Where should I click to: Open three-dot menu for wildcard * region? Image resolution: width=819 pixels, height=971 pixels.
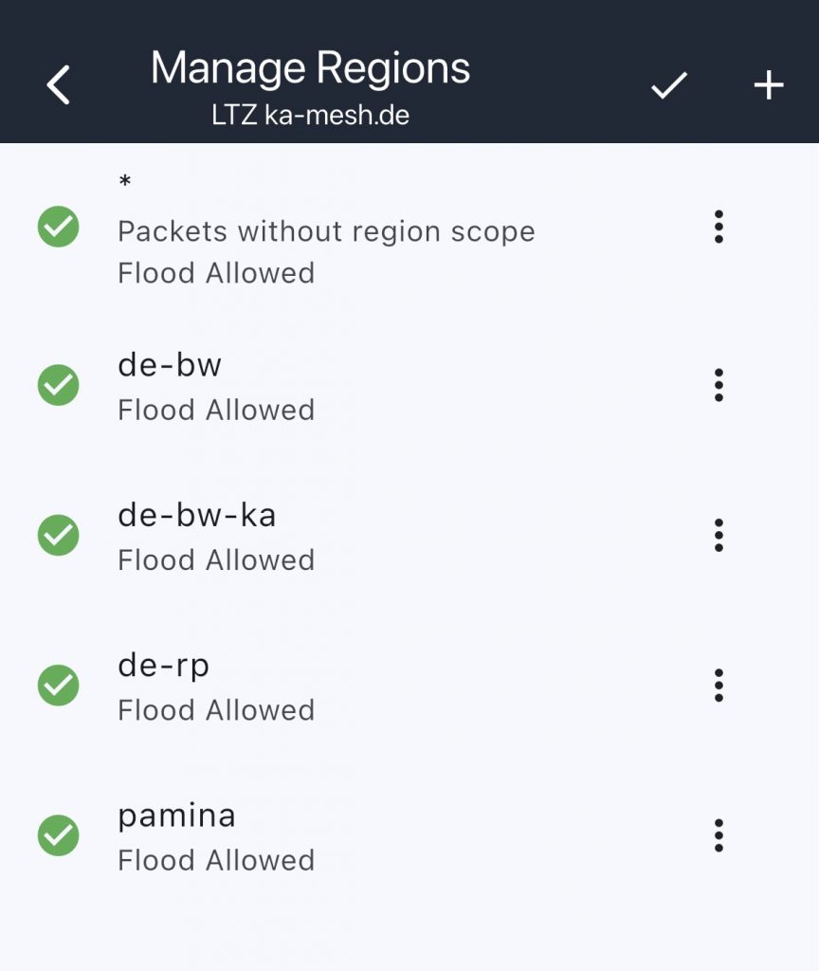719,228
